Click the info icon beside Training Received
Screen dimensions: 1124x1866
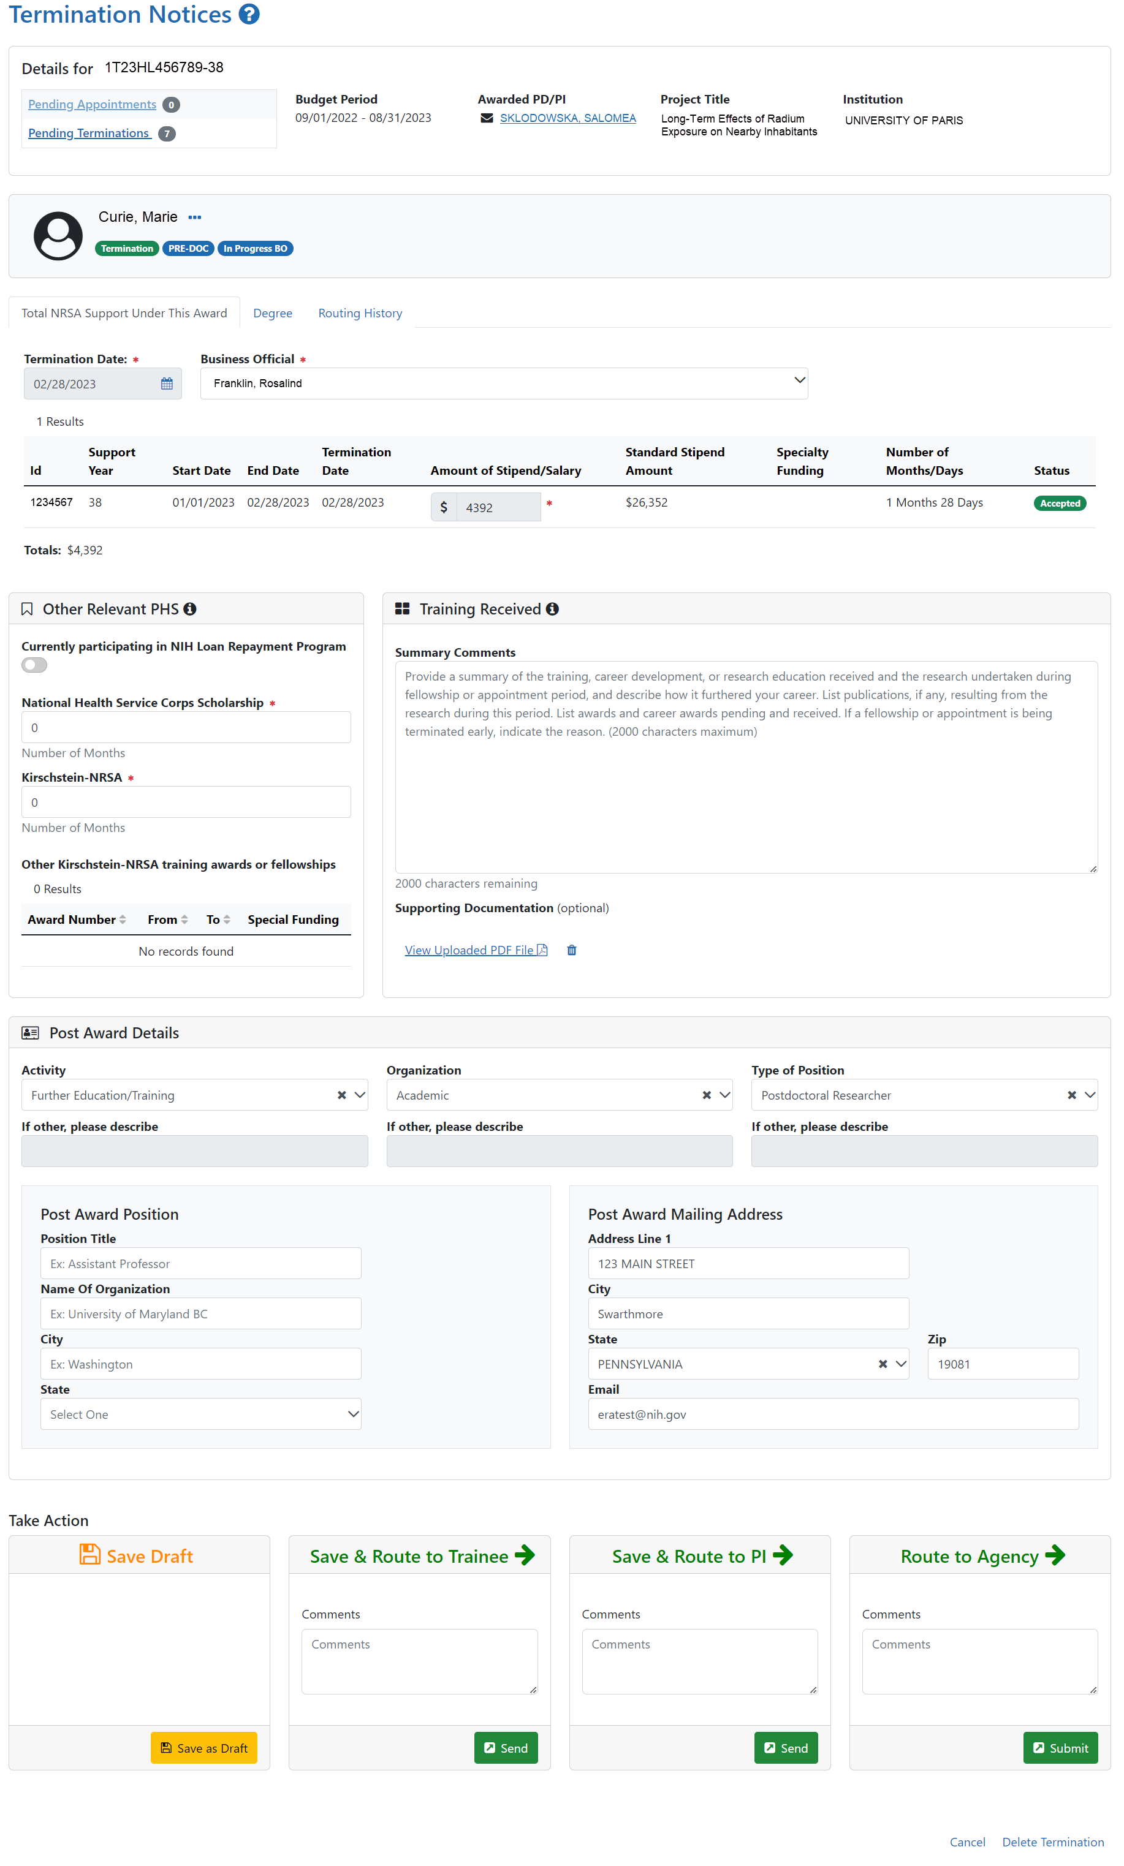coord(553,609)
